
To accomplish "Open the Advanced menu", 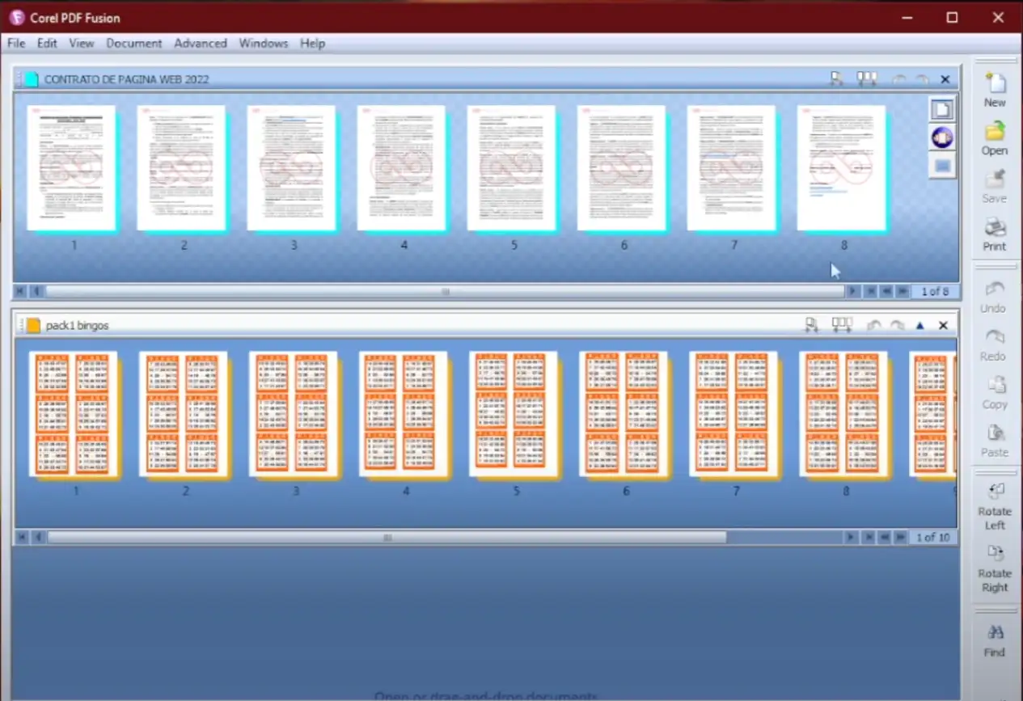I will click(x=200, y=44).
